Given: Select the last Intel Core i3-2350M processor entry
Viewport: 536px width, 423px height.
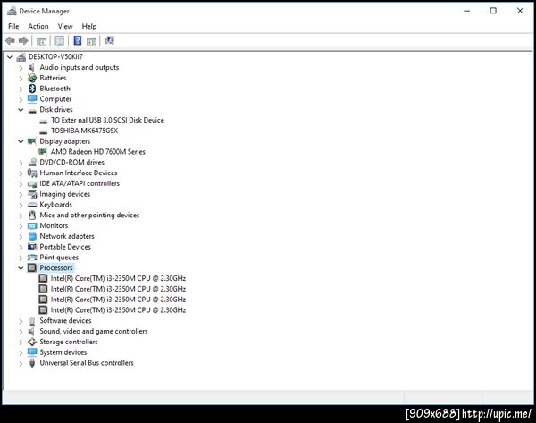Looking at the screenshot, I should point(118,310).
